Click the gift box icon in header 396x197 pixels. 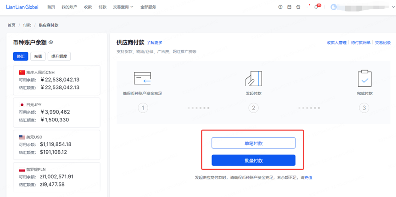(x=298, y=7)
